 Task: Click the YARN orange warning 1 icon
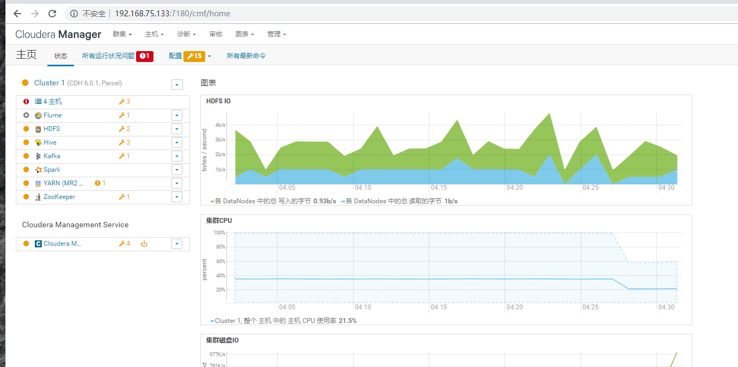[x=100, y=183]
